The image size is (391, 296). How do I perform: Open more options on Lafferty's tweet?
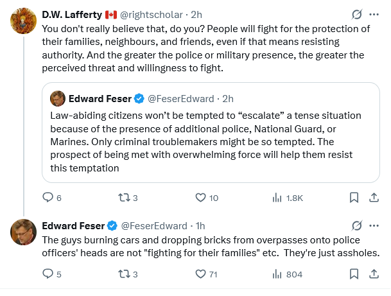pos(374,14)
